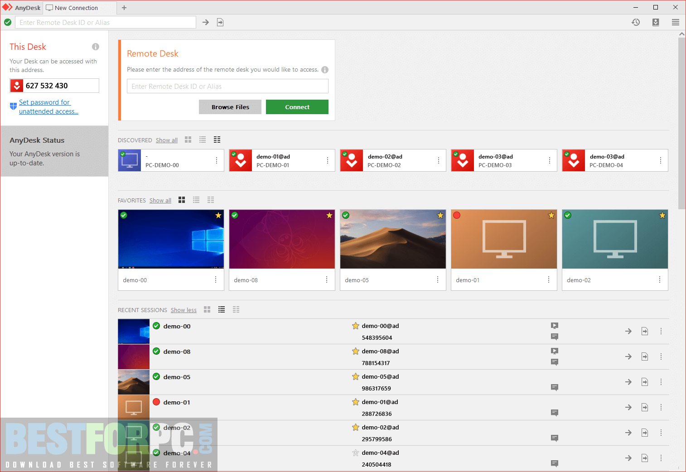Open options menu for demo-01 favorite
The image size is (686, 472).
549,279
